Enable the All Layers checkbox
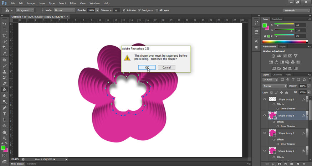The width and height of the screenshot is (312, 166). [x=157, y=10]
